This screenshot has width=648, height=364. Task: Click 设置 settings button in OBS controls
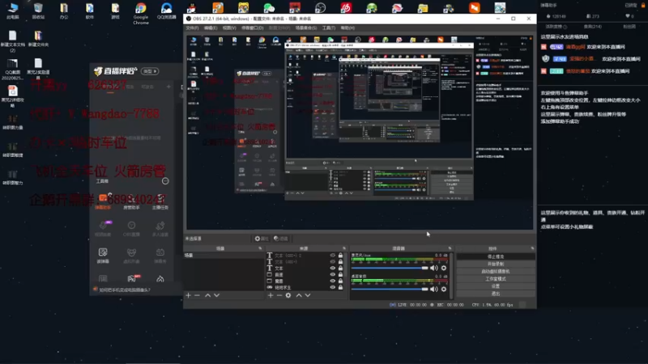[x=496, y=286]
